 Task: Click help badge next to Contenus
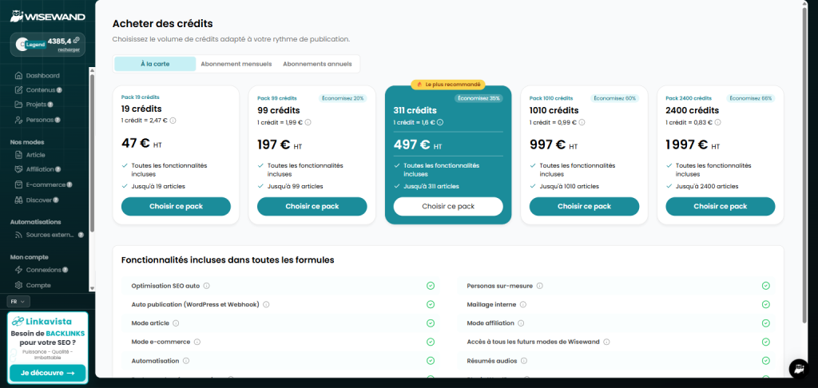pyautogui.click(x=59, y=89)
